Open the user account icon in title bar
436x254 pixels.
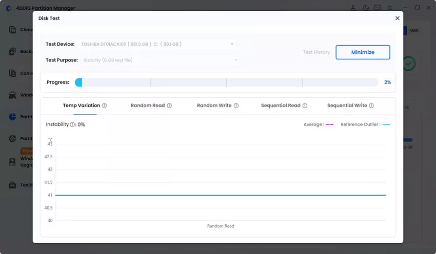pos(353,8)
